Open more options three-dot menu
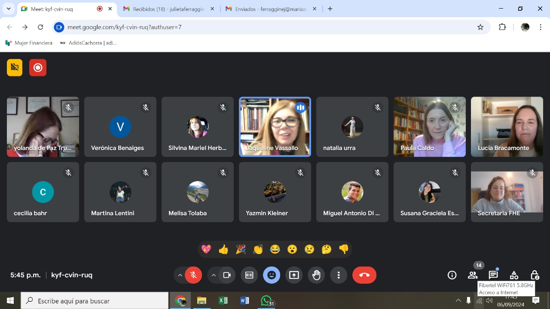This screenshot has height=309, width=550. pos(339,275)
